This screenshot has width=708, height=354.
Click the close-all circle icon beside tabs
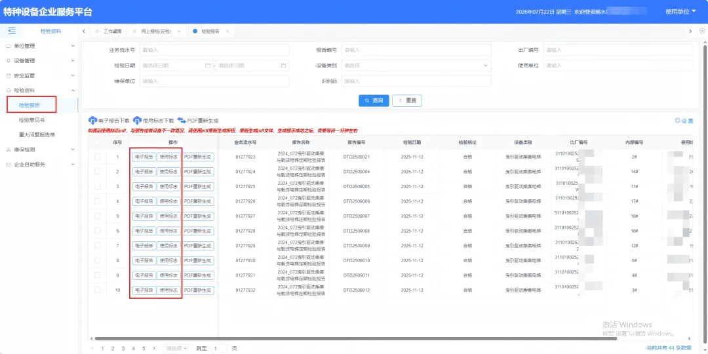pyautogui.click(x=702, y=31)
